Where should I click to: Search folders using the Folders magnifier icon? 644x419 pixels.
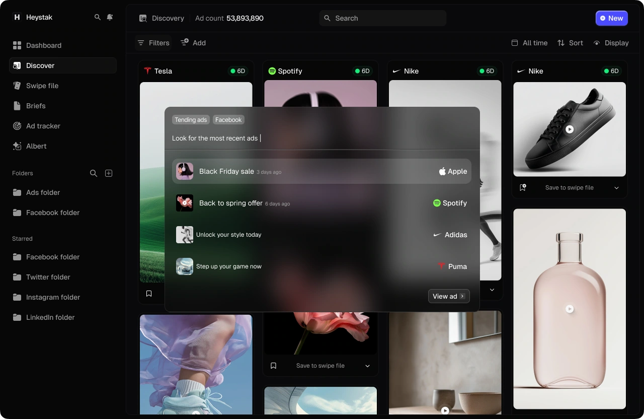pos(94,173)
